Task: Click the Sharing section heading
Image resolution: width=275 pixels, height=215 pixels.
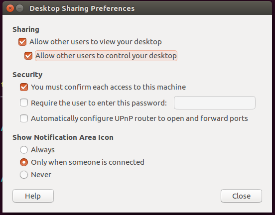Action: [x=26, y=29]
